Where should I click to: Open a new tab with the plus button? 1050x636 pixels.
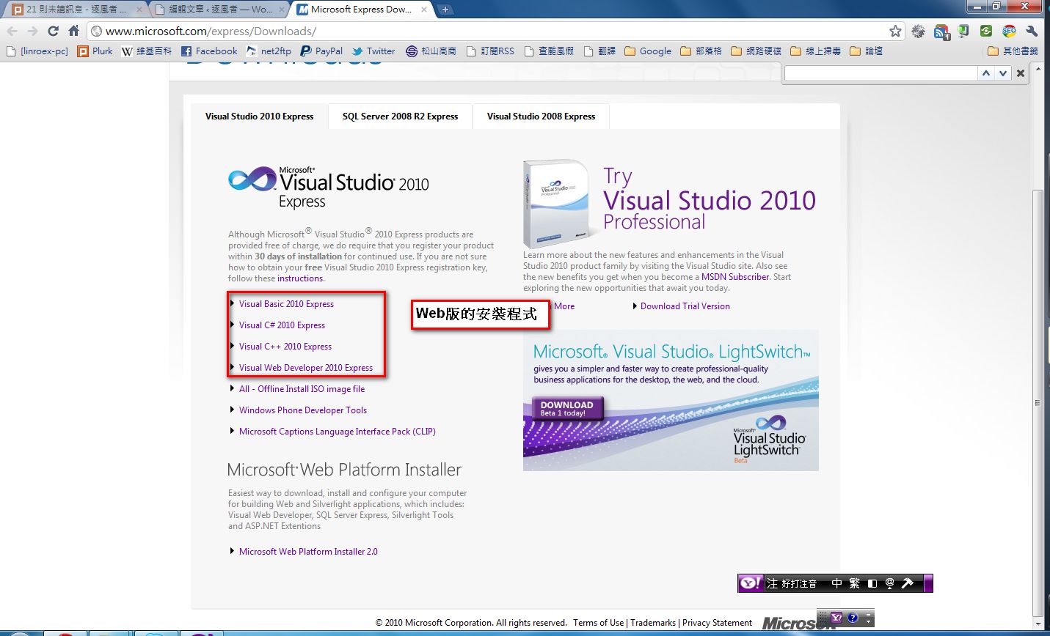pyautogui.click(x=445, y=10)
